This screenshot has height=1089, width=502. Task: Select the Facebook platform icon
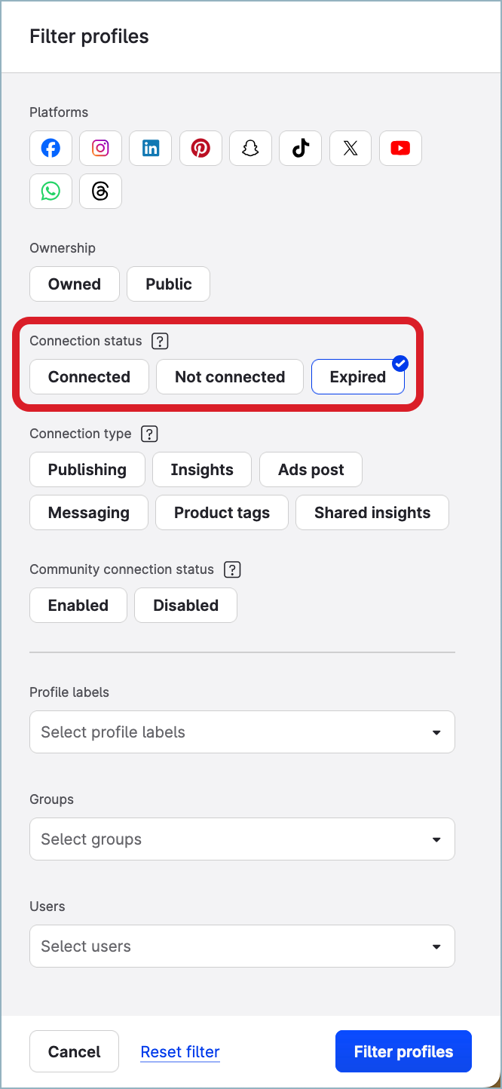(51, 149)
